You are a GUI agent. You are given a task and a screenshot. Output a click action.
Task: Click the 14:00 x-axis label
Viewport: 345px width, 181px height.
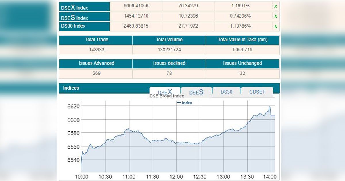tap(270, 176)
